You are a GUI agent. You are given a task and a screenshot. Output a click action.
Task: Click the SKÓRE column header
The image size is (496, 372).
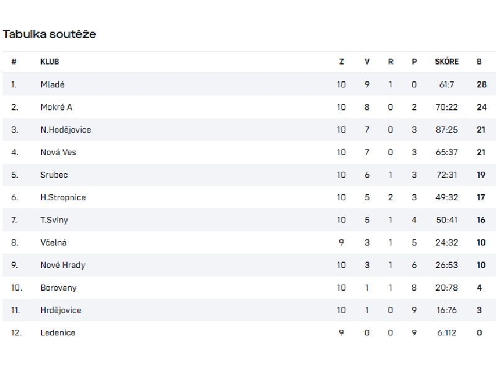[x=447, y=62]
